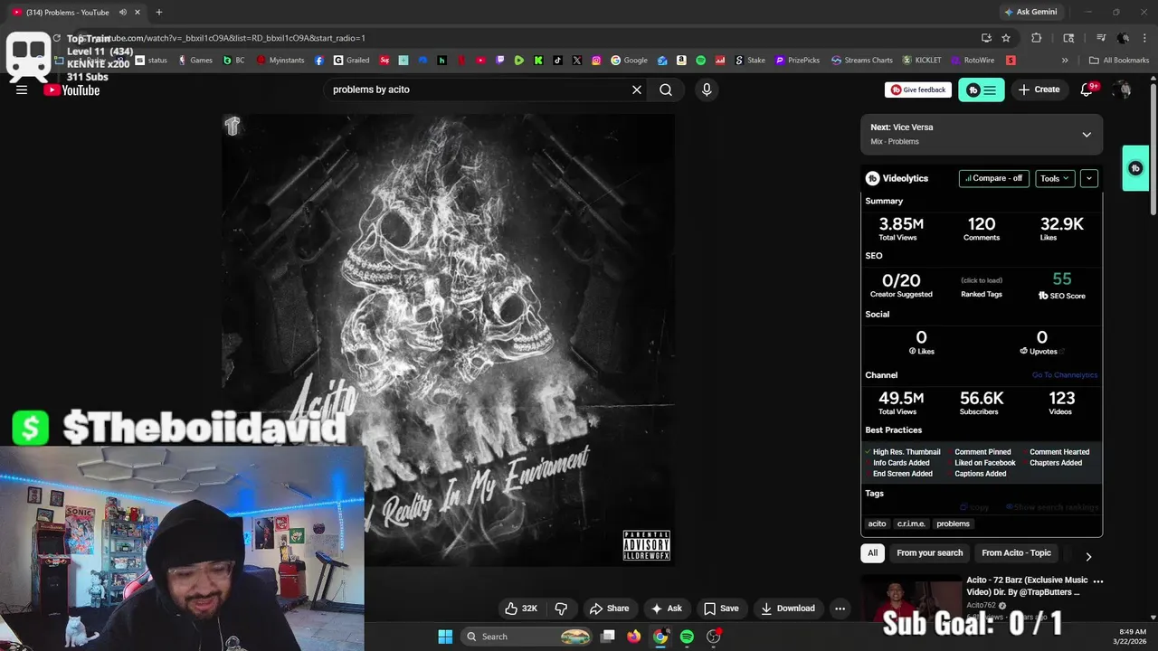Collapse Videolytics panel with chevron button
The height and width of the screenshot is (651, 1158).
coord(1089,178)
